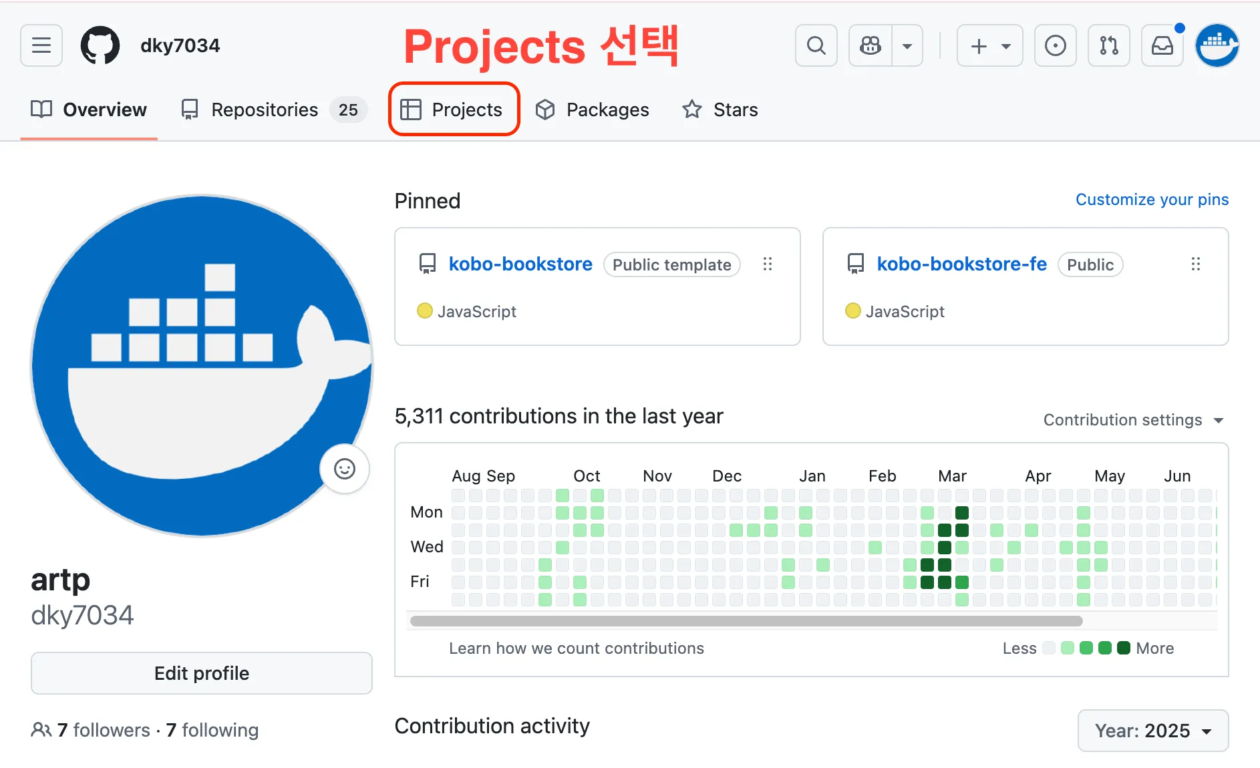View the 7 following list
This screenshot has height=768, width=1260.
(x=212, y=730)
